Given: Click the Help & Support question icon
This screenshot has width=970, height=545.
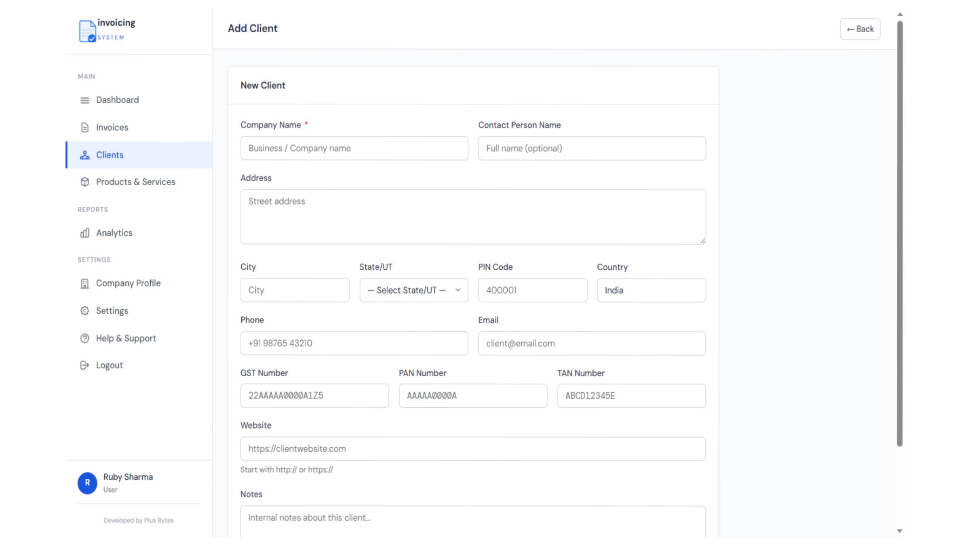Looking at the screenshot, I should tap(84, 338).
